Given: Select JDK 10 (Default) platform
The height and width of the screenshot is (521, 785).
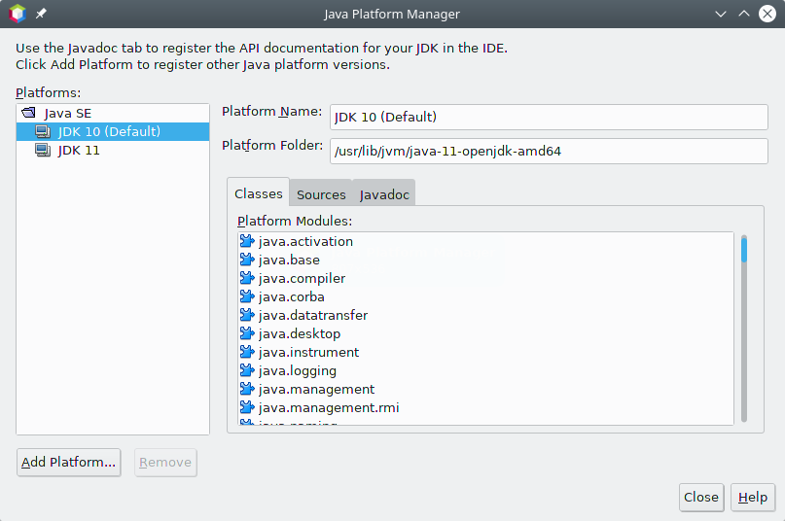Looking at the screenshot, I should (113, 131).
